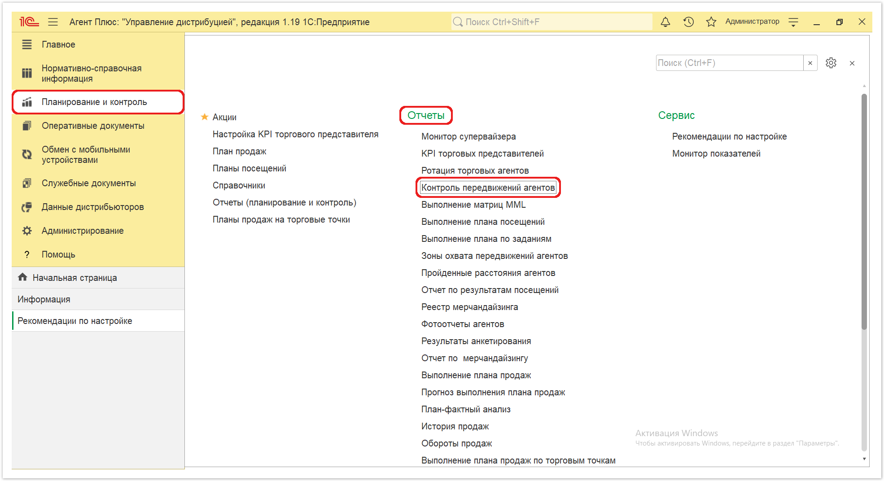Go to Начальная страница tab
This screenshot has height=481, width=884.
coord(98,278)
